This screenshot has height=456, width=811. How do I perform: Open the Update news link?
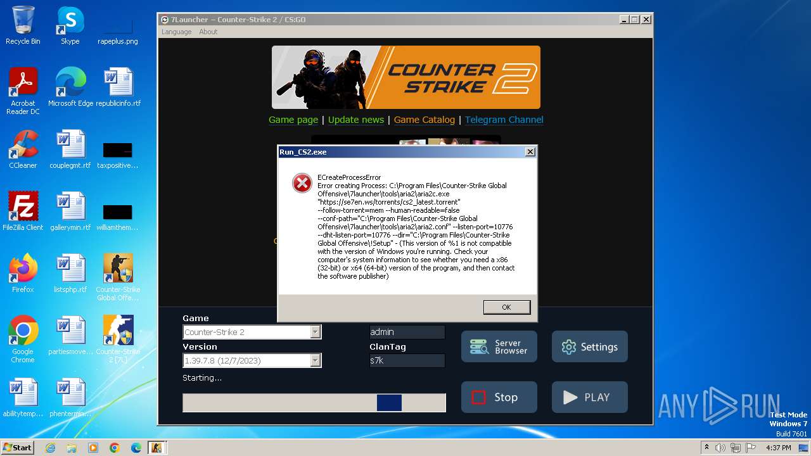pos(356,120)
